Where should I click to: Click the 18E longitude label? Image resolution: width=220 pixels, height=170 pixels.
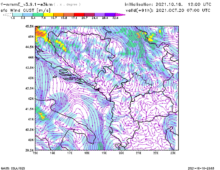[87, 153]
